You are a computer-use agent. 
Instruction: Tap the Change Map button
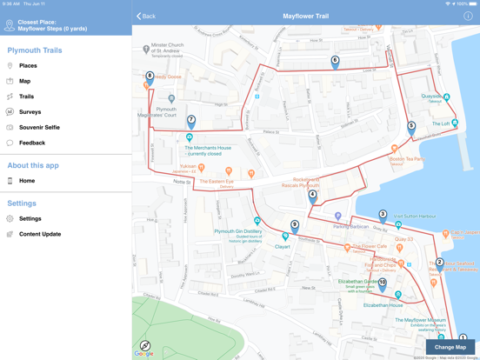[x=450, y=347]
